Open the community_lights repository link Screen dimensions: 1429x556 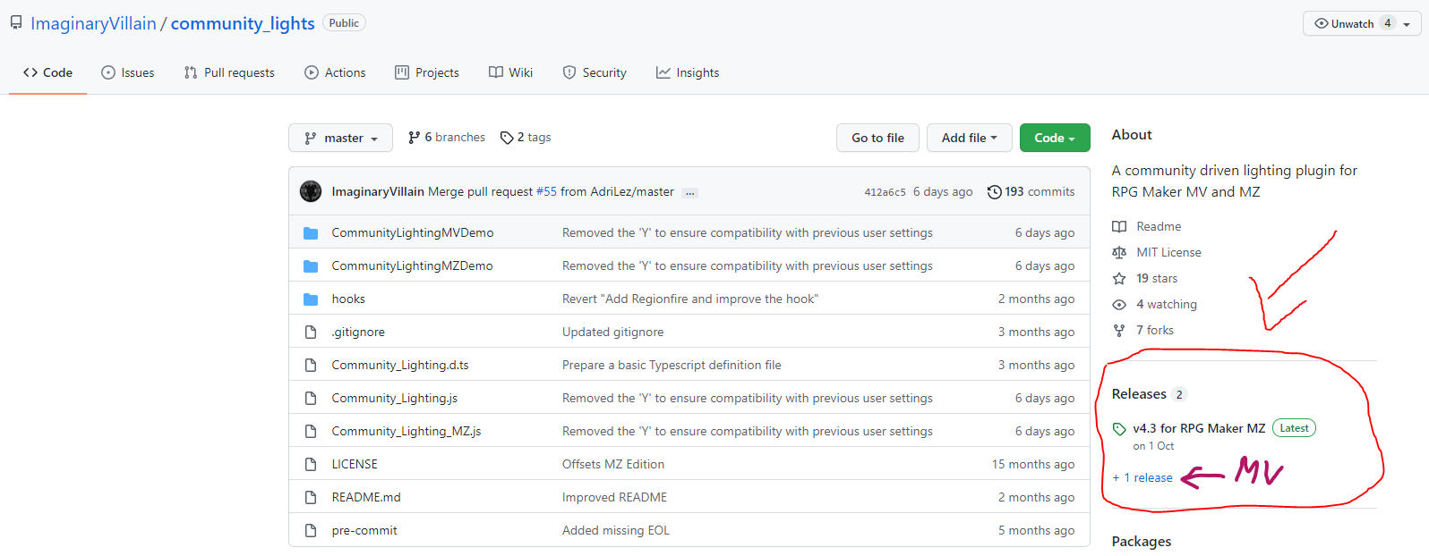[x=243, y=23]
